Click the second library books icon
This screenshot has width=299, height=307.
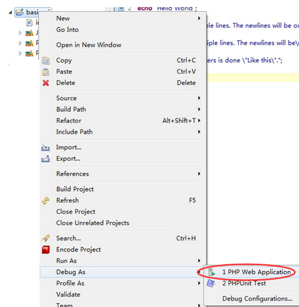pos(29,43)
